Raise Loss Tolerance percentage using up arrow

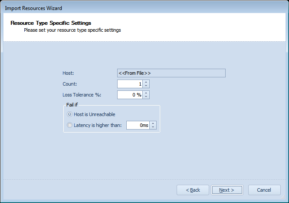pyautogui.click(x=146, y=93)
